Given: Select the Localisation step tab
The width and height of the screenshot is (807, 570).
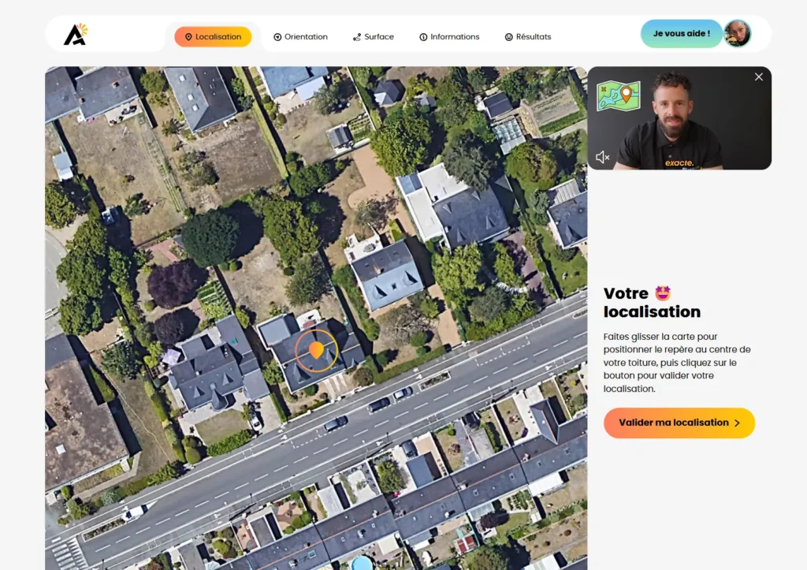Looking at the screenshot, I should (x=213, y=36).
